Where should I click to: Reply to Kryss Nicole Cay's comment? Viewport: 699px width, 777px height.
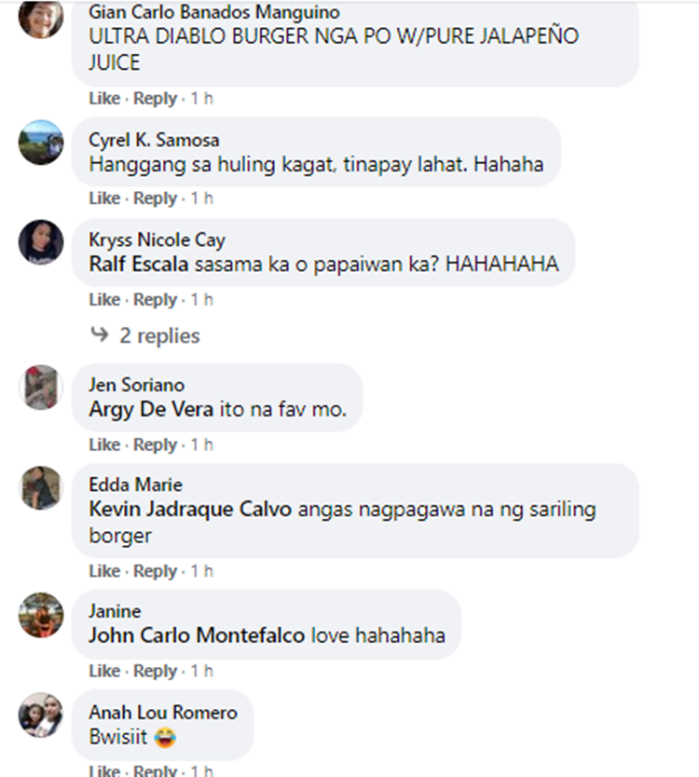coord(155,300)
